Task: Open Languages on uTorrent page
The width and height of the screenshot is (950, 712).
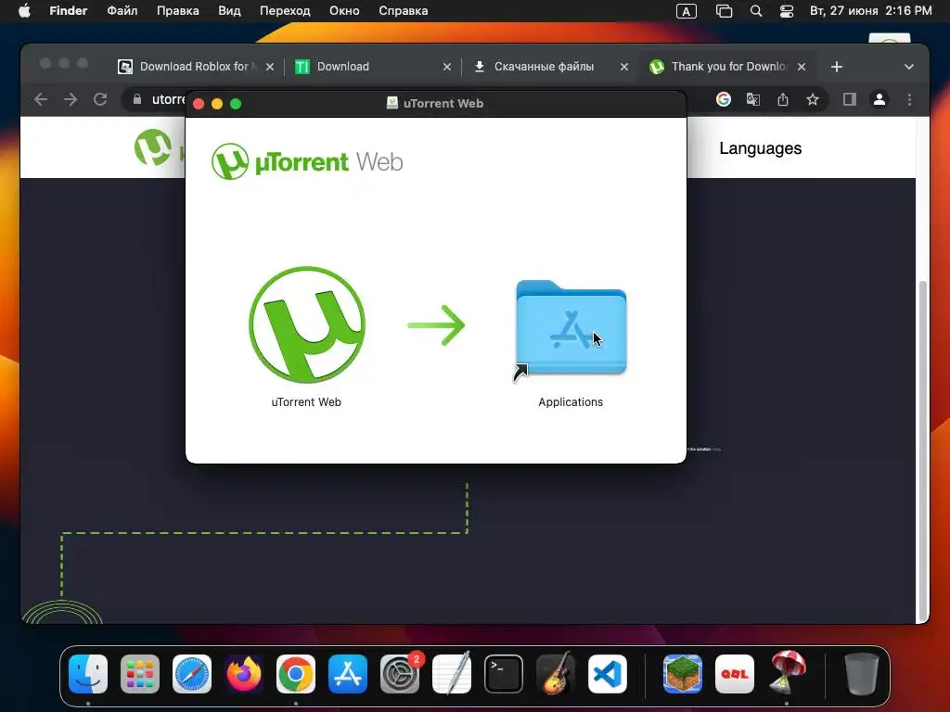Action: coord(761,148)
